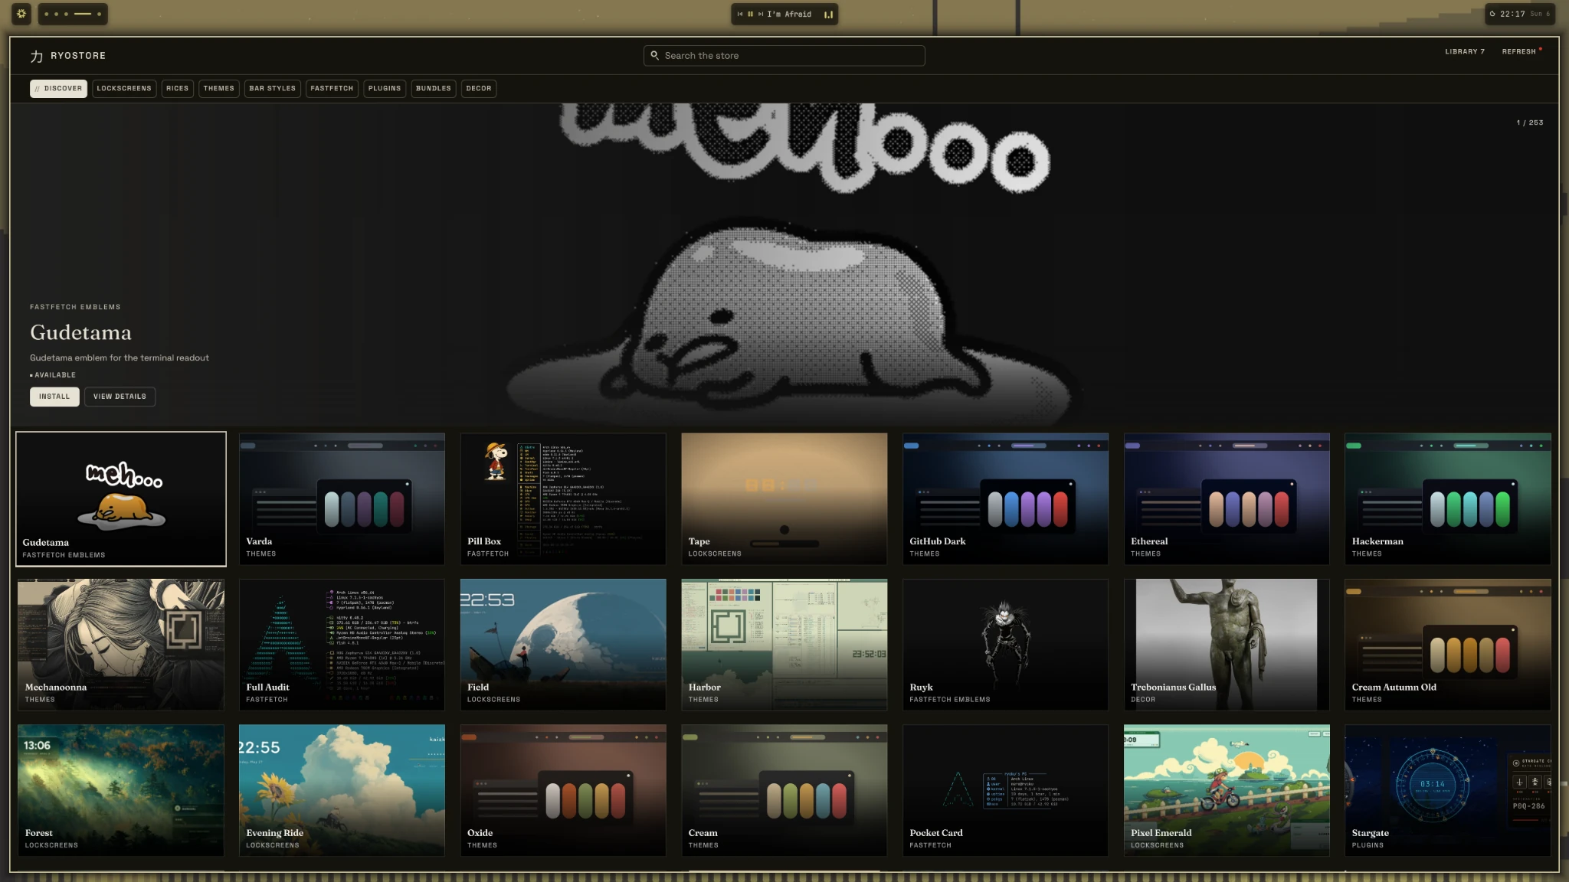The image size is (1569, 882).
Task: Open the Pill Box fastfetch card
Action: click(x=563, y=499)
